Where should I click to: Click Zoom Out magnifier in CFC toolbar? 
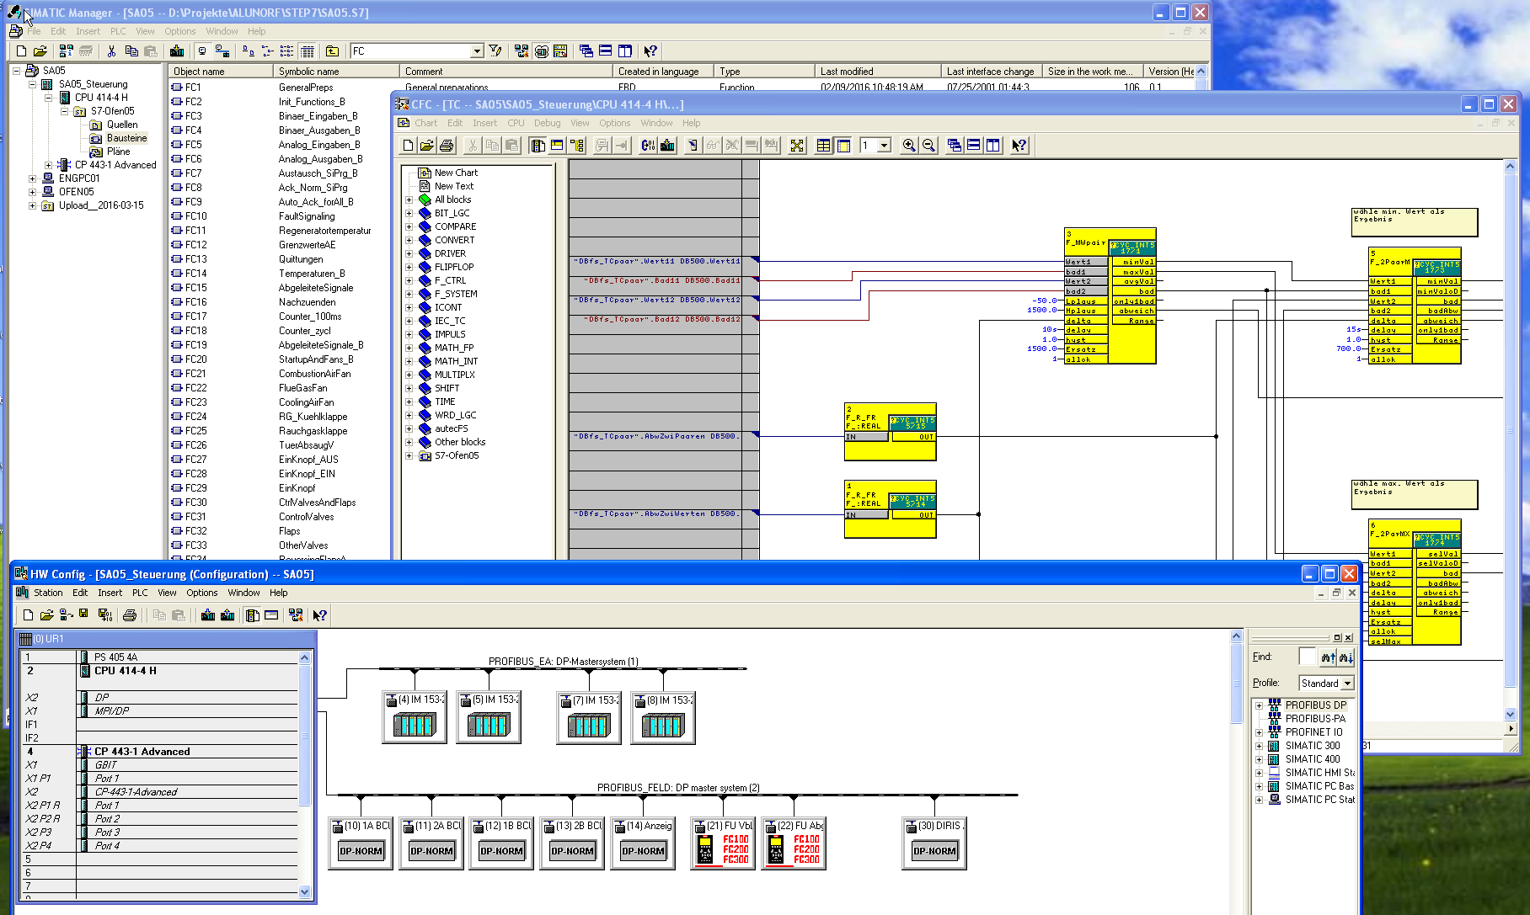coord(928,146)
